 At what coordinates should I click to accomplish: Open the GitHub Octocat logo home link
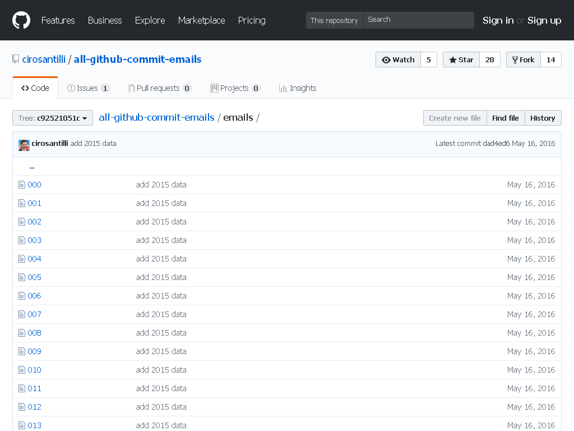pos(21,20)
